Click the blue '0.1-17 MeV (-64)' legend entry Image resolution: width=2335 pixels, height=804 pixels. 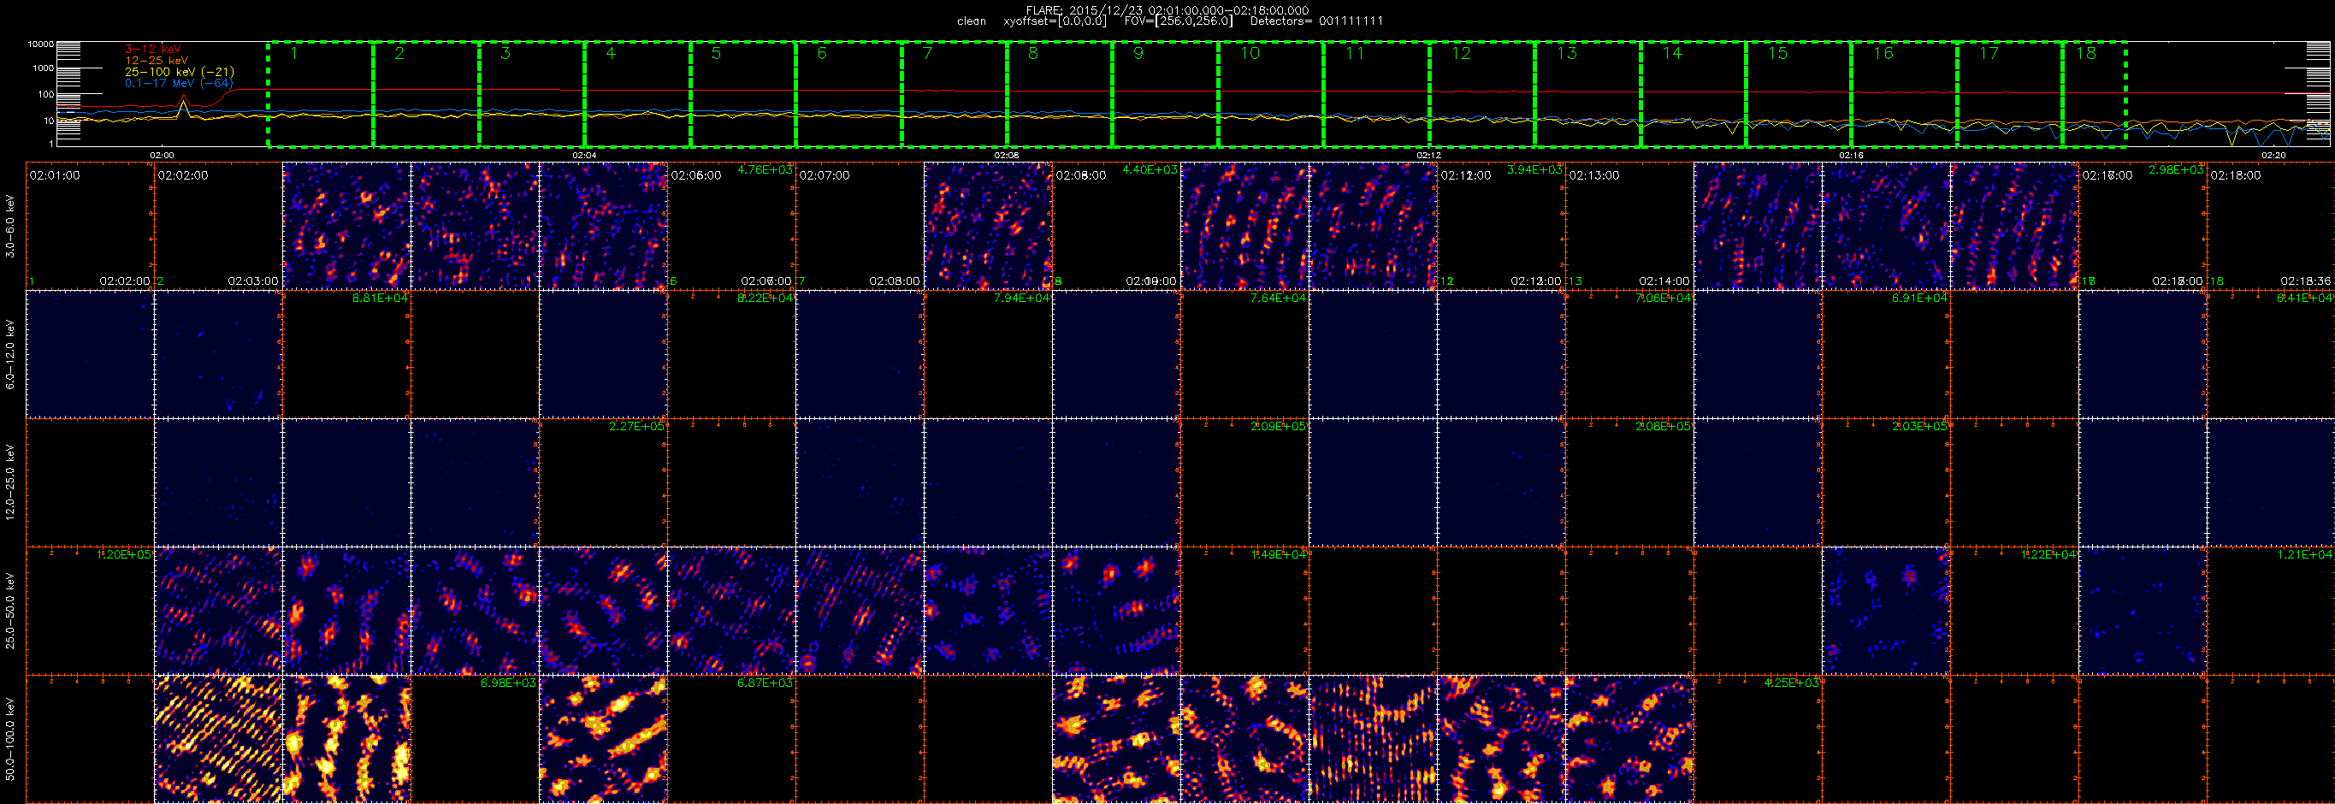point(179,82)
